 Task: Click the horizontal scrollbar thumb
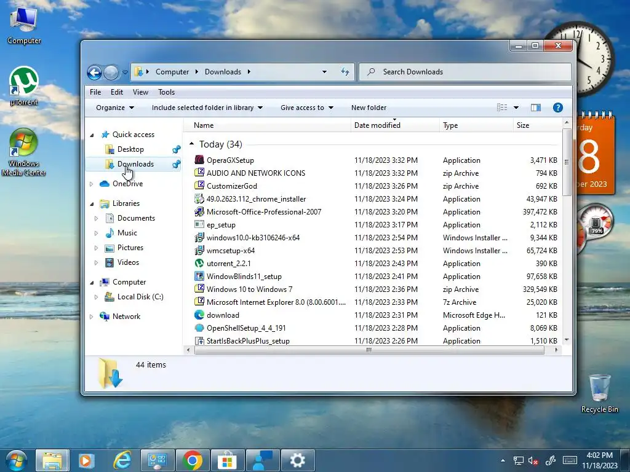click(x=369, y=350)
